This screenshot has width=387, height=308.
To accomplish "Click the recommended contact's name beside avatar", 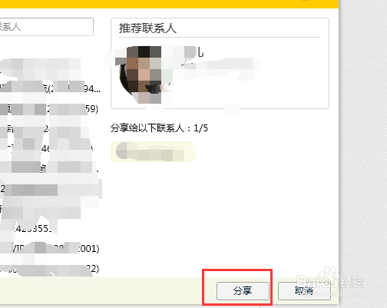I will point(193,52).
